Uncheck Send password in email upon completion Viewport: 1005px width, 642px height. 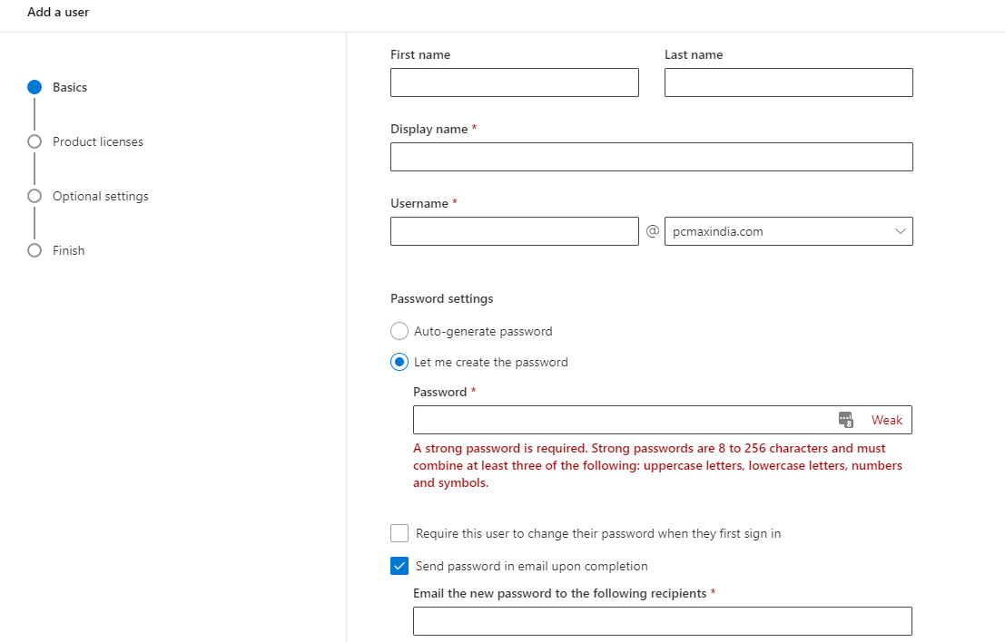[399, 566]
